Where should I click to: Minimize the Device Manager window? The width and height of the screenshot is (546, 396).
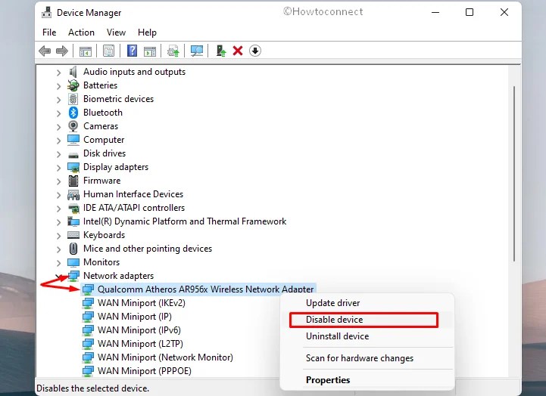435,13
